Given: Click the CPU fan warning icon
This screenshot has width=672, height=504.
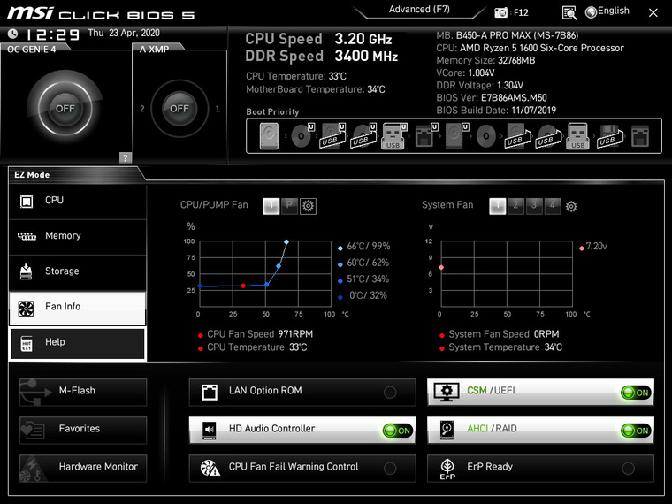Looking at the screenshot, I should pyautogui.click(x=210, y=468).
